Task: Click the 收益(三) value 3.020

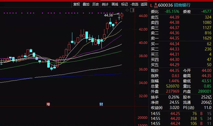Action: [x=174, y=108]
